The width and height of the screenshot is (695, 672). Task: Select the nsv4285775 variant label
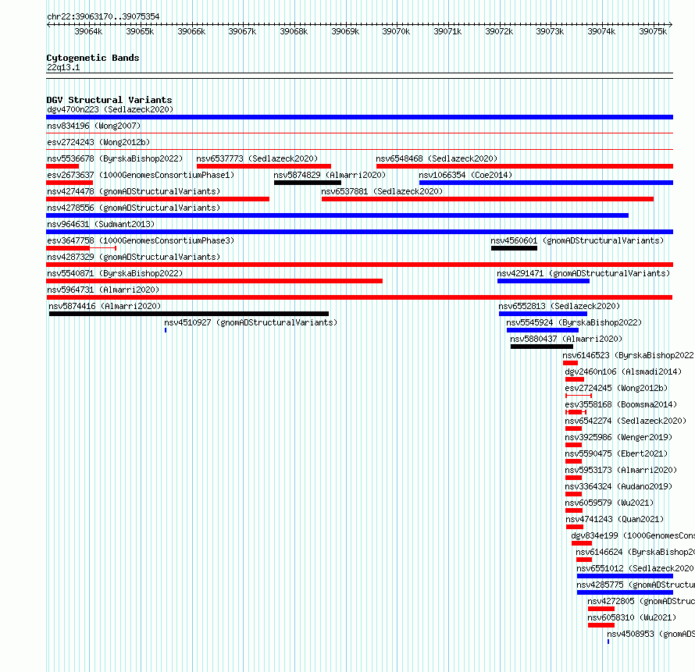(636, 585)
